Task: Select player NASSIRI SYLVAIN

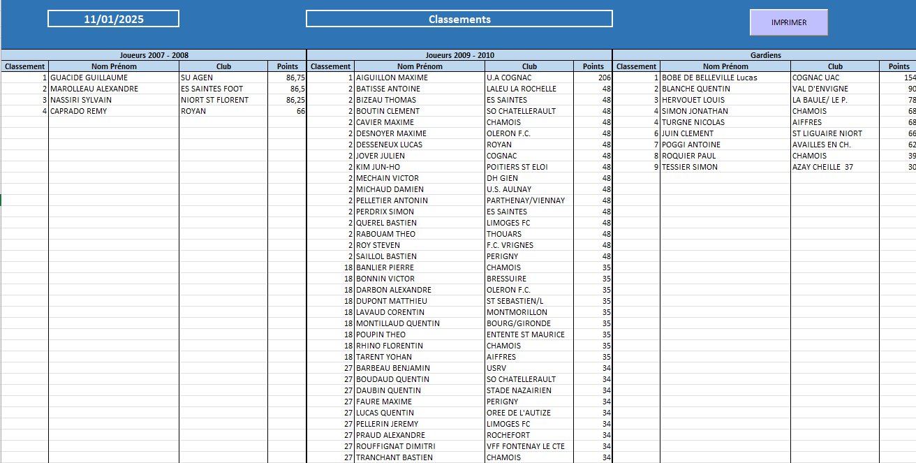Action: pos(114,100)
